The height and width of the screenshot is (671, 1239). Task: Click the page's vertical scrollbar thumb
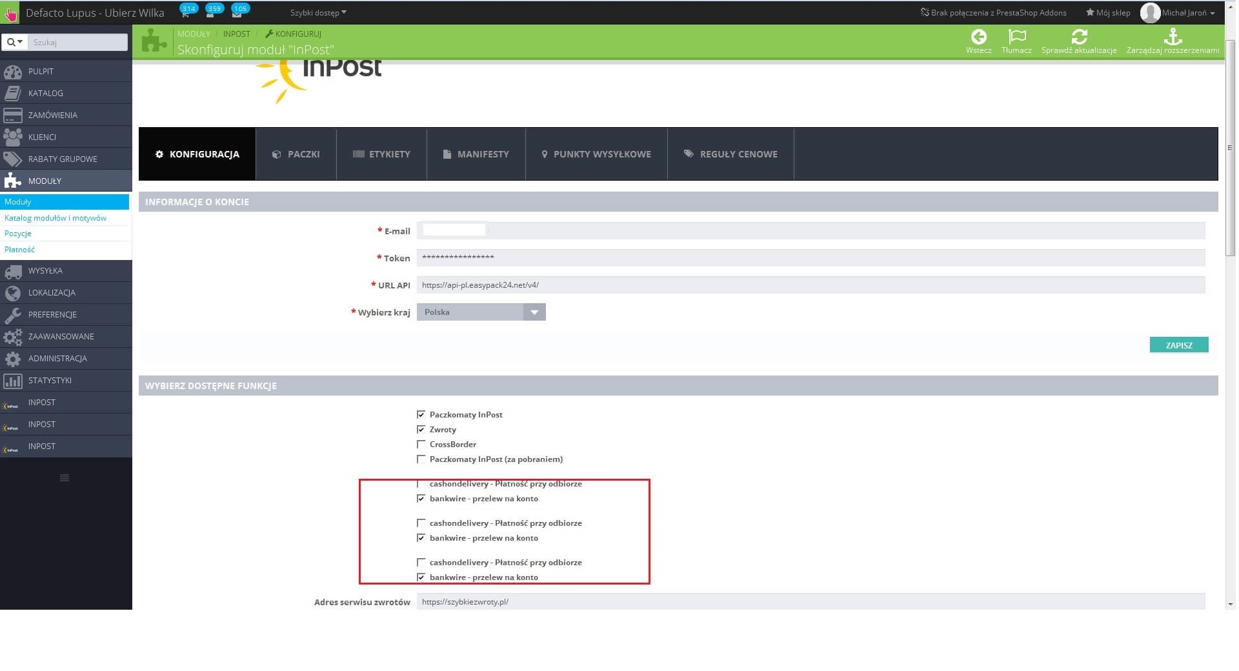[1230, 148]
